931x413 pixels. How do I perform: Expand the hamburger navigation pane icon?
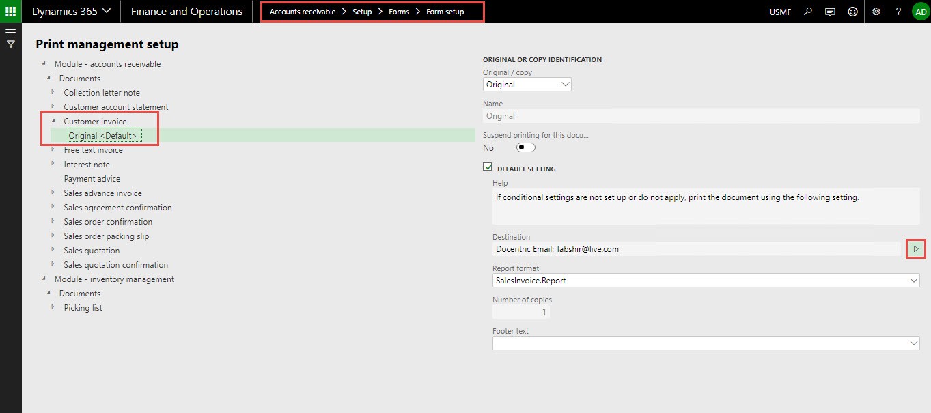pos(10,32)
